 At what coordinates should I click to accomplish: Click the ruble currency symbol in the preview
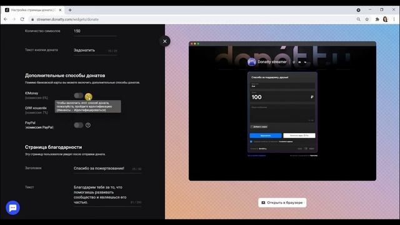[x=312, y=97]
